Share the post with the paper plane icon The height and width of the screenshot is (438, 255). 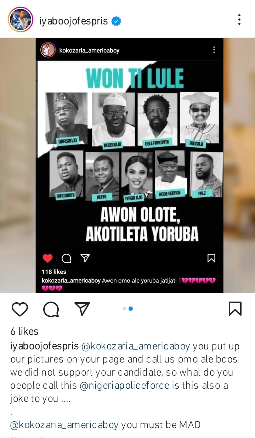82,309
